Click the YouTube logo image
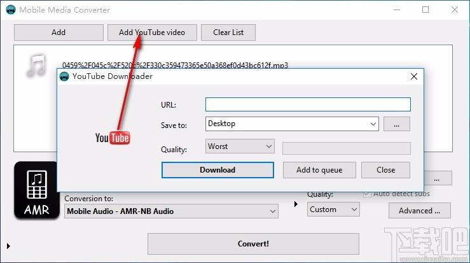 coord(113,138)
